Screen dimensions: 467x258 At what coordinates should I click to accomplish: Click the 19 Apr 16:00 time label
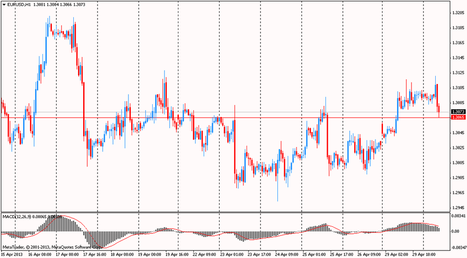(x=177, y=254)
